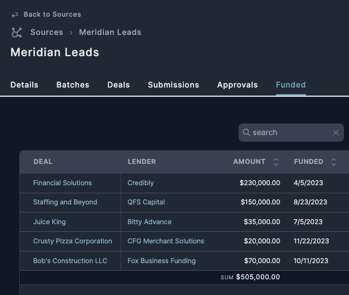Sort by Amount column arrows
The height and width of the screenshot is (295, 349).
coord(276,162)
